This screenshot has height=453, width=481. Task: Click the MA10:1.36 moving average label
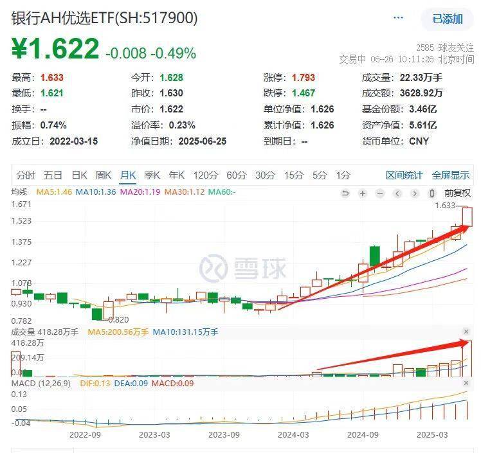[96, 192]
